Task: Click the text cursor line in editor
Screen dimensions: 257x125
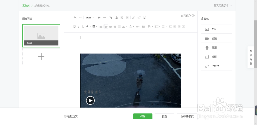Action: click(80, 38)
